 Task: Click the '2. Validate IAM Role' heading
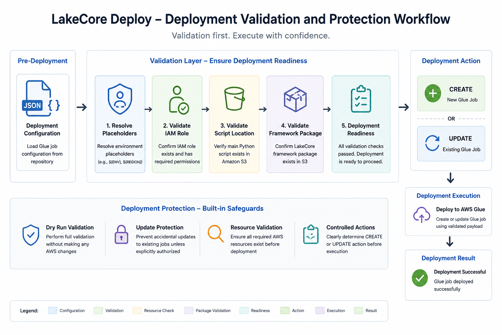[x=177, y=130]
